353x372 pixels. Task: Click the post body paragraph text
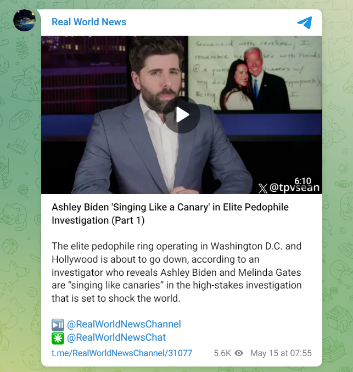(x=177, y=272)
